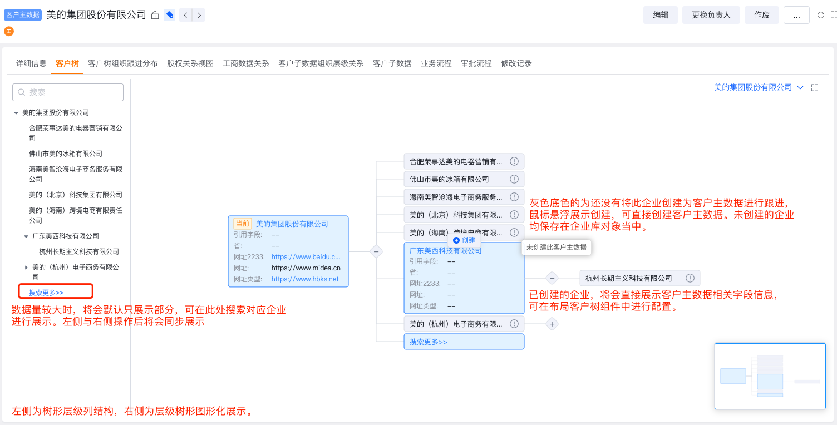Click the 作废 button
The width and height of the screenshot is (837, 425).
coord(762,15)
